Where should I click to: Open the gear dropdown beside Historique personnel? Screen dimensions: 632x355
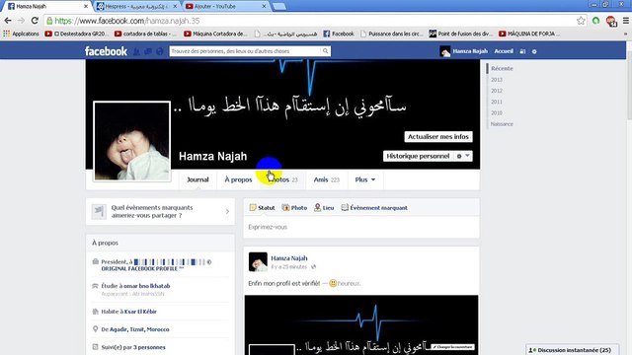pyautogui.click(x=463, y=156)
